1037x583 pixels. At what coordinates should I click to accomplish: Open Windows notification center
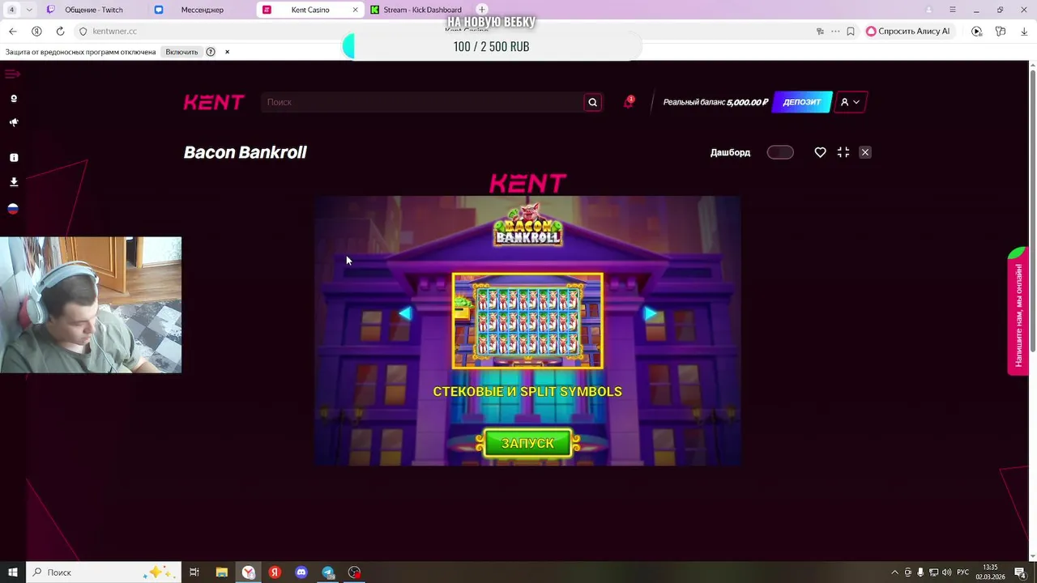pyautogui.click(x=1020, y=572)
